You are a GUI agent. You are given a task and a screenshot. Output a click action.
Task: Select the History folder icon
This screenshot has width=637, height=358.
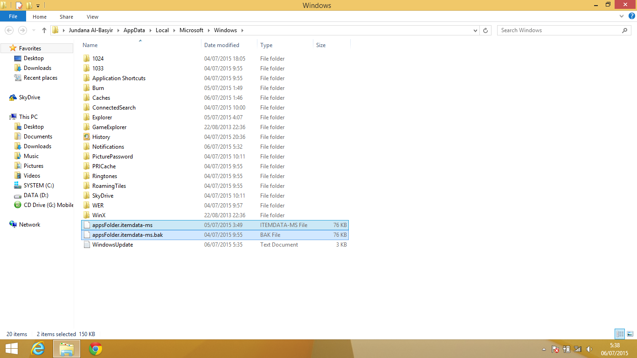pos(87,137)
